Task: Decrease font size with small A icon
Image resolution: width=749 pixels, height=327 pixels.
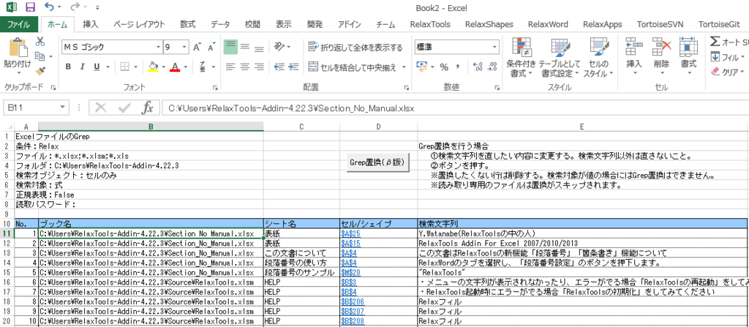Action: pyautogui.click(x=211, y=48)
